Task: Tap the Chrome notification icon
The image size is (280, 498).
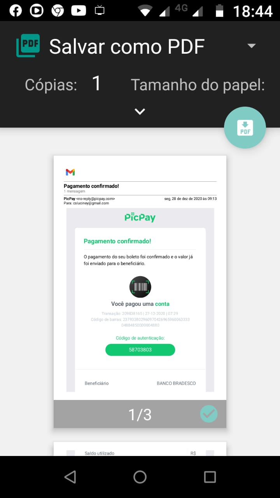Action: tap(58, 11)
